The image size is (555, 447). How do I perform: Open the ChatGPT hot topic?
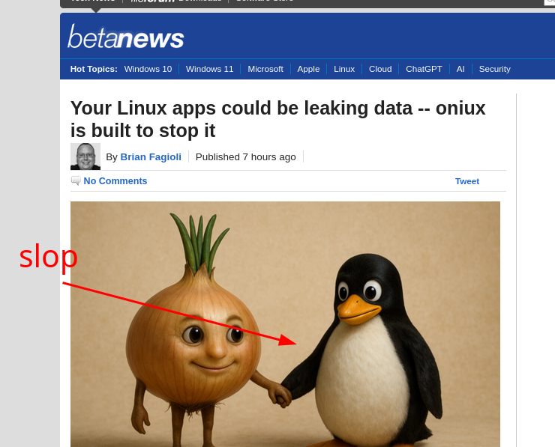tap(424, 69)
